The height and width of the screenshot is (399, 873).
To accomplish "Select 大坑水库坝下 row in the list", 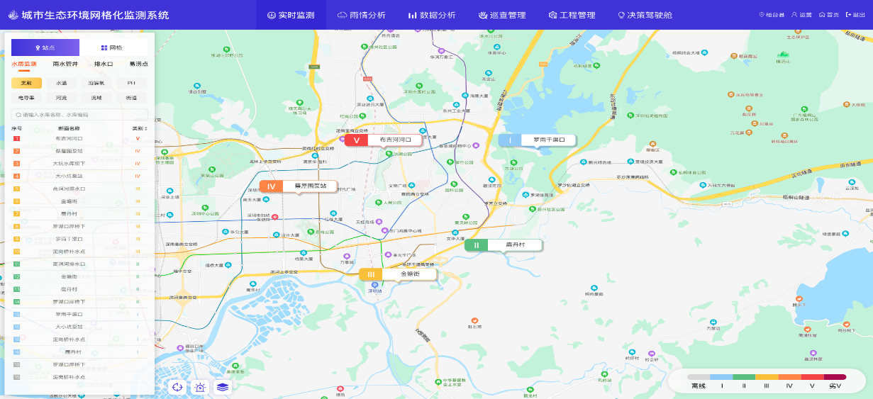I will tap(69, 164).
